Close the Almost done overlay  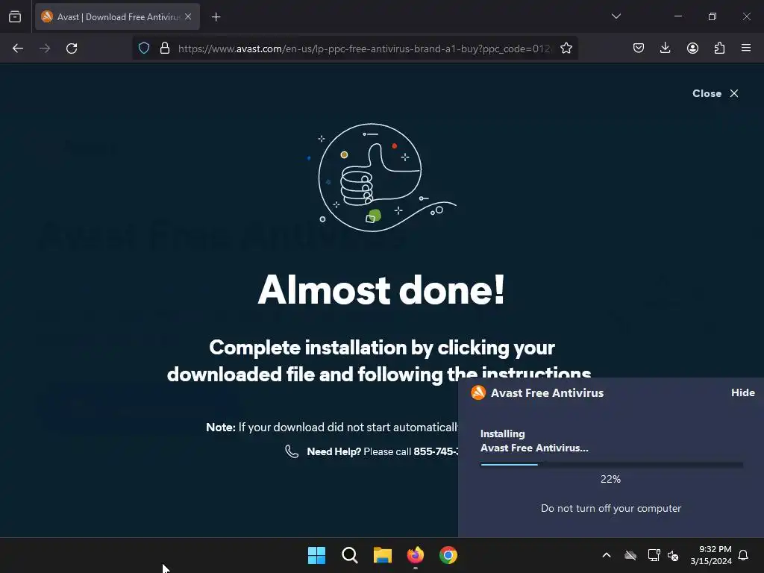point(716,93)
